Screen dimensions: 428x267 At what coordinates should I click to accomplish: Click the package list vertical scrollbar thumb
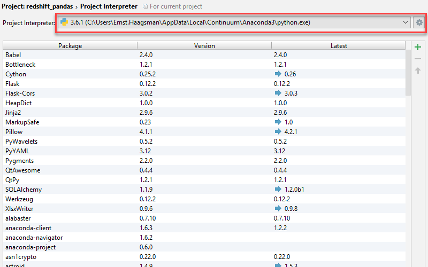408,73
